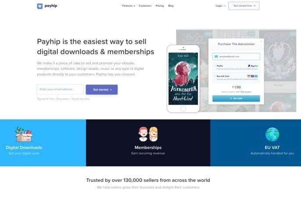Click the Astronomer book cover thumbnail

(x=183, y=79)
